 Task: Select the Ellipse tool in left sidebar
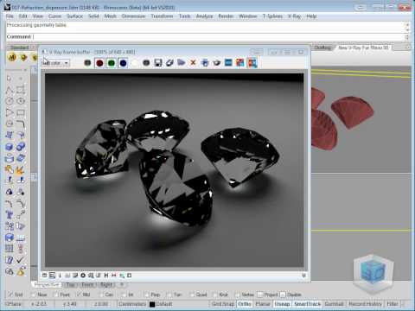pyautogui.click(x=21, y=101)
